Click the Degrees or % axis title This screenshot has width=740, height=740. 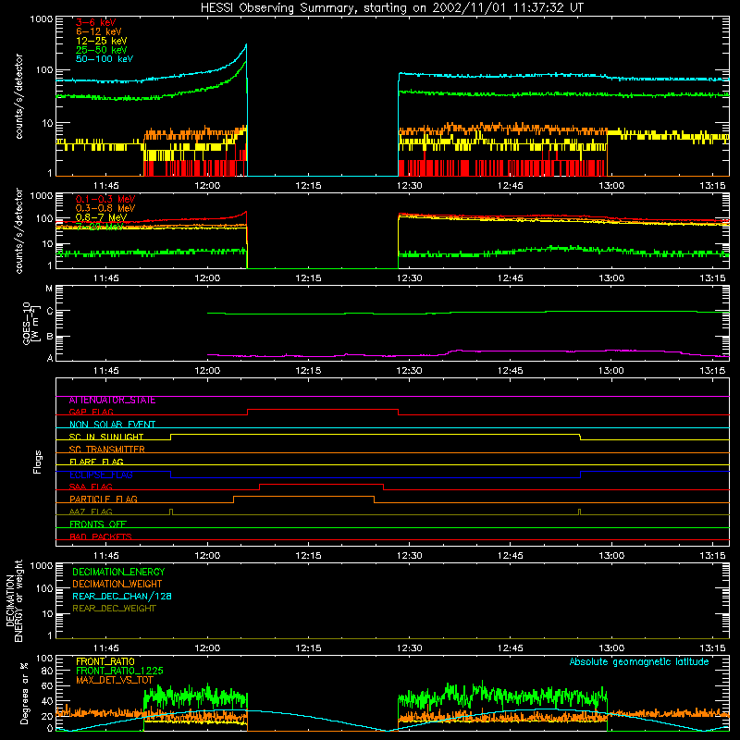click(25, 694)
